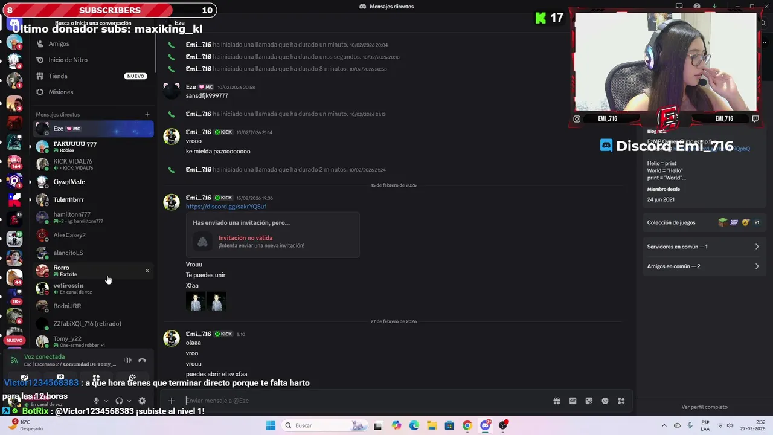Open weather widget showing 16°C

click(25, 425)
